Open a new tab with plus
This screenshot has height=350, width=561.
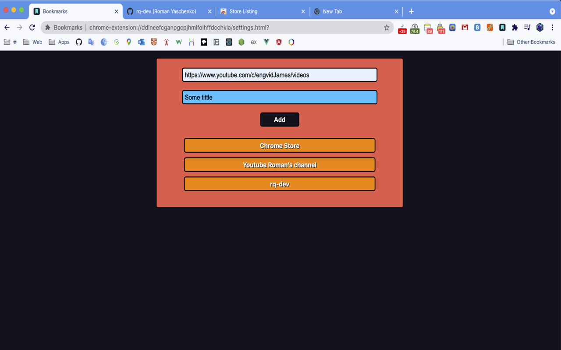[411, 11]
